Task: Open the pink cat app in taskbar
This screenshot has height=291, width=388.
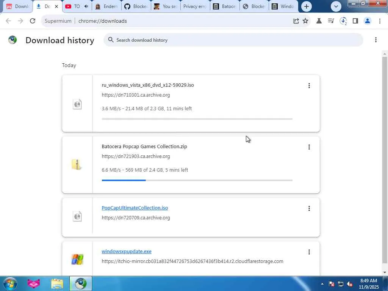Action: (x=34, y=283)
